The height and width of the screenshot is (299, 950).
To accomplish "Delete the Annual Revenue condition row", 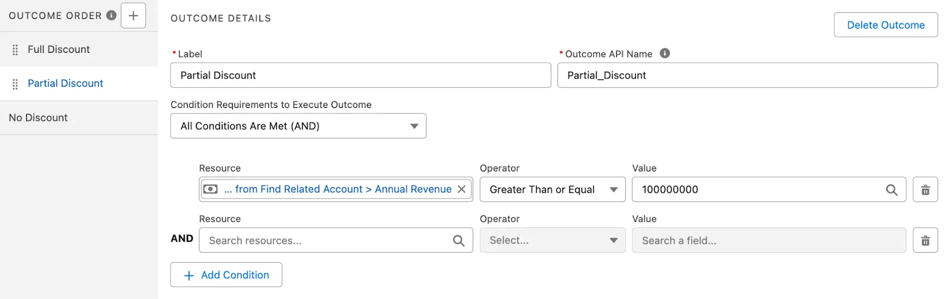I will (x=925, y=190).
